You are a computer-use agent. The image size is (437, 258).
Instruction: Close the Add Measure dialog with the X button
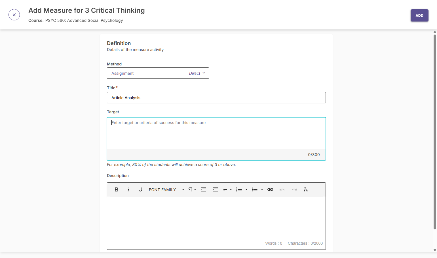(14, 15)
